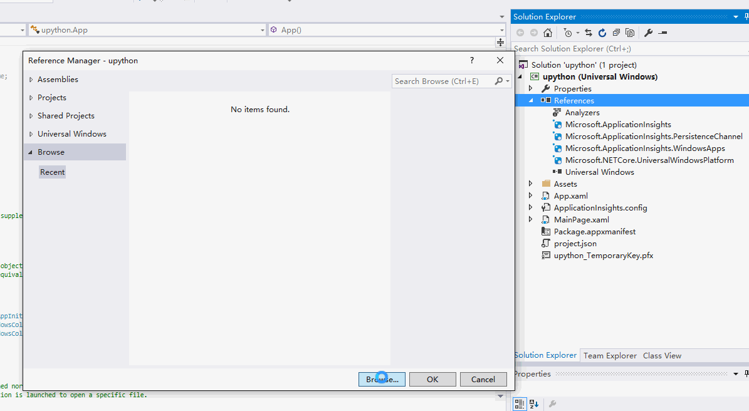749x411 pixels.
Task: Select MainPage.xaml file
Action: (581, 220)
